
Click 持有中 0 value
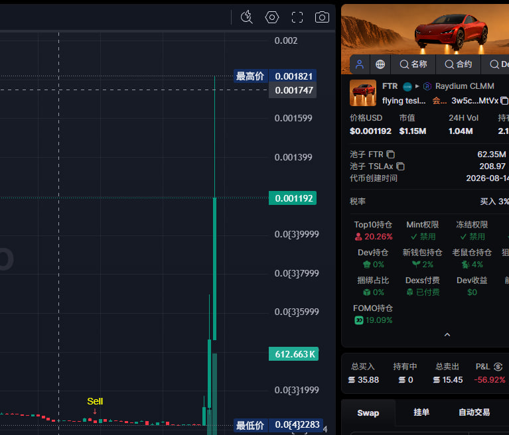405,380
